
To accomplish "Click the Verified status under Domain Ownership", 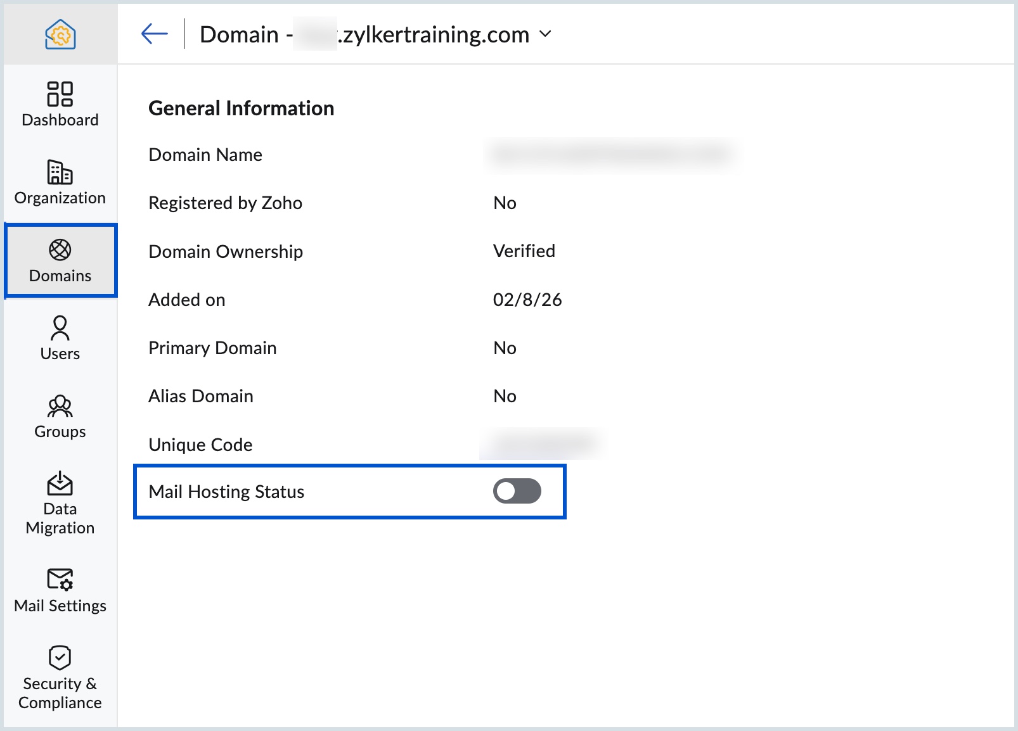I will [x=524, y=251].
